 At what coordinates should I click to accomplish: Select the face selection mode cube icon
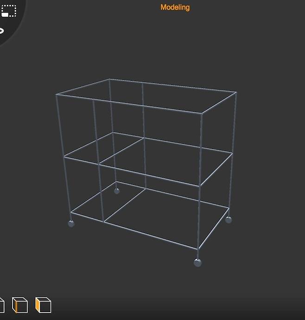tap(44, 305)
